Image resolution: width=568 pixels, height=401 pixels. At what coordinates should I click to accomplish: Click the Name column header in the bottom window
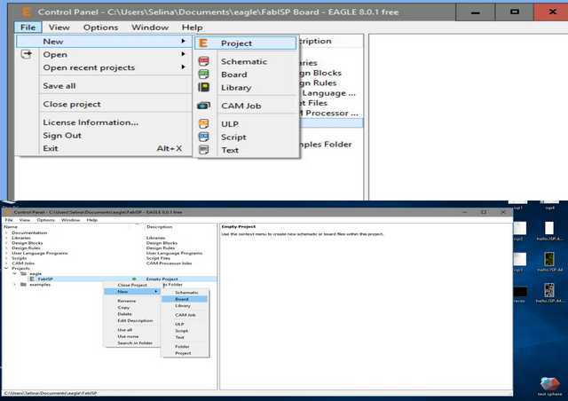tap(11, 227)
